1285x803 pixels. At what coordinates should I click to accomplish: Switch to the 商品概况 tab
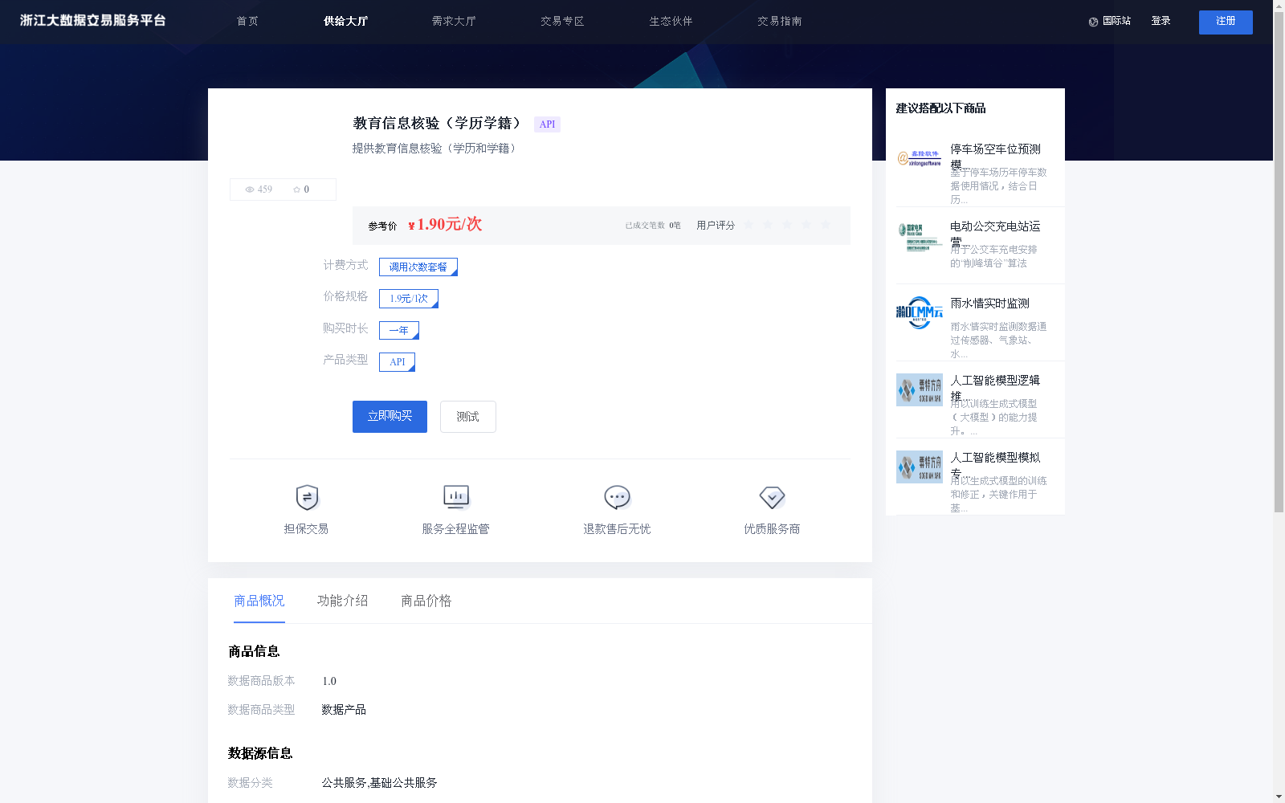pos(259,601)
